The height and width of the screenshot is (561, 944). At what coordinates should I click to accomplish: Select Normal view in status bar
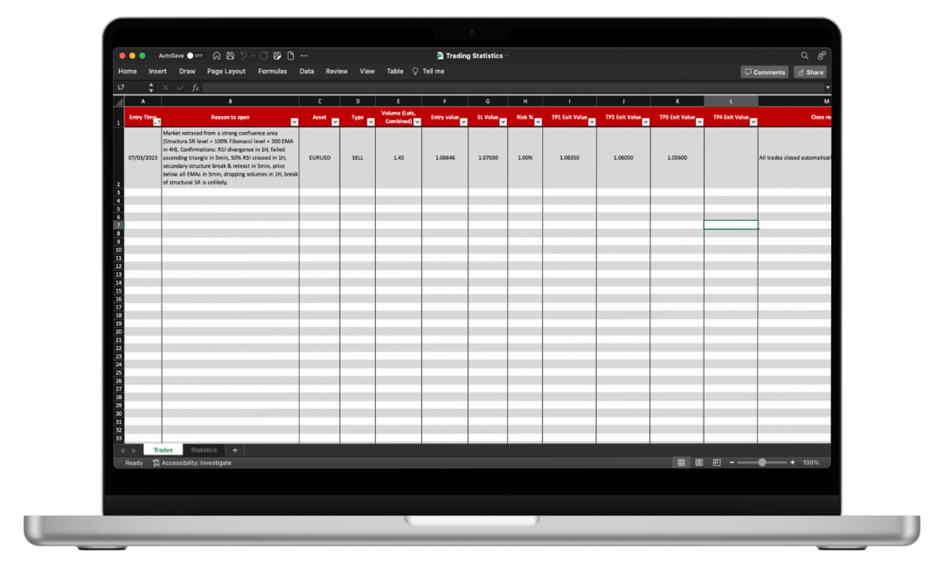tap(682, 462)
